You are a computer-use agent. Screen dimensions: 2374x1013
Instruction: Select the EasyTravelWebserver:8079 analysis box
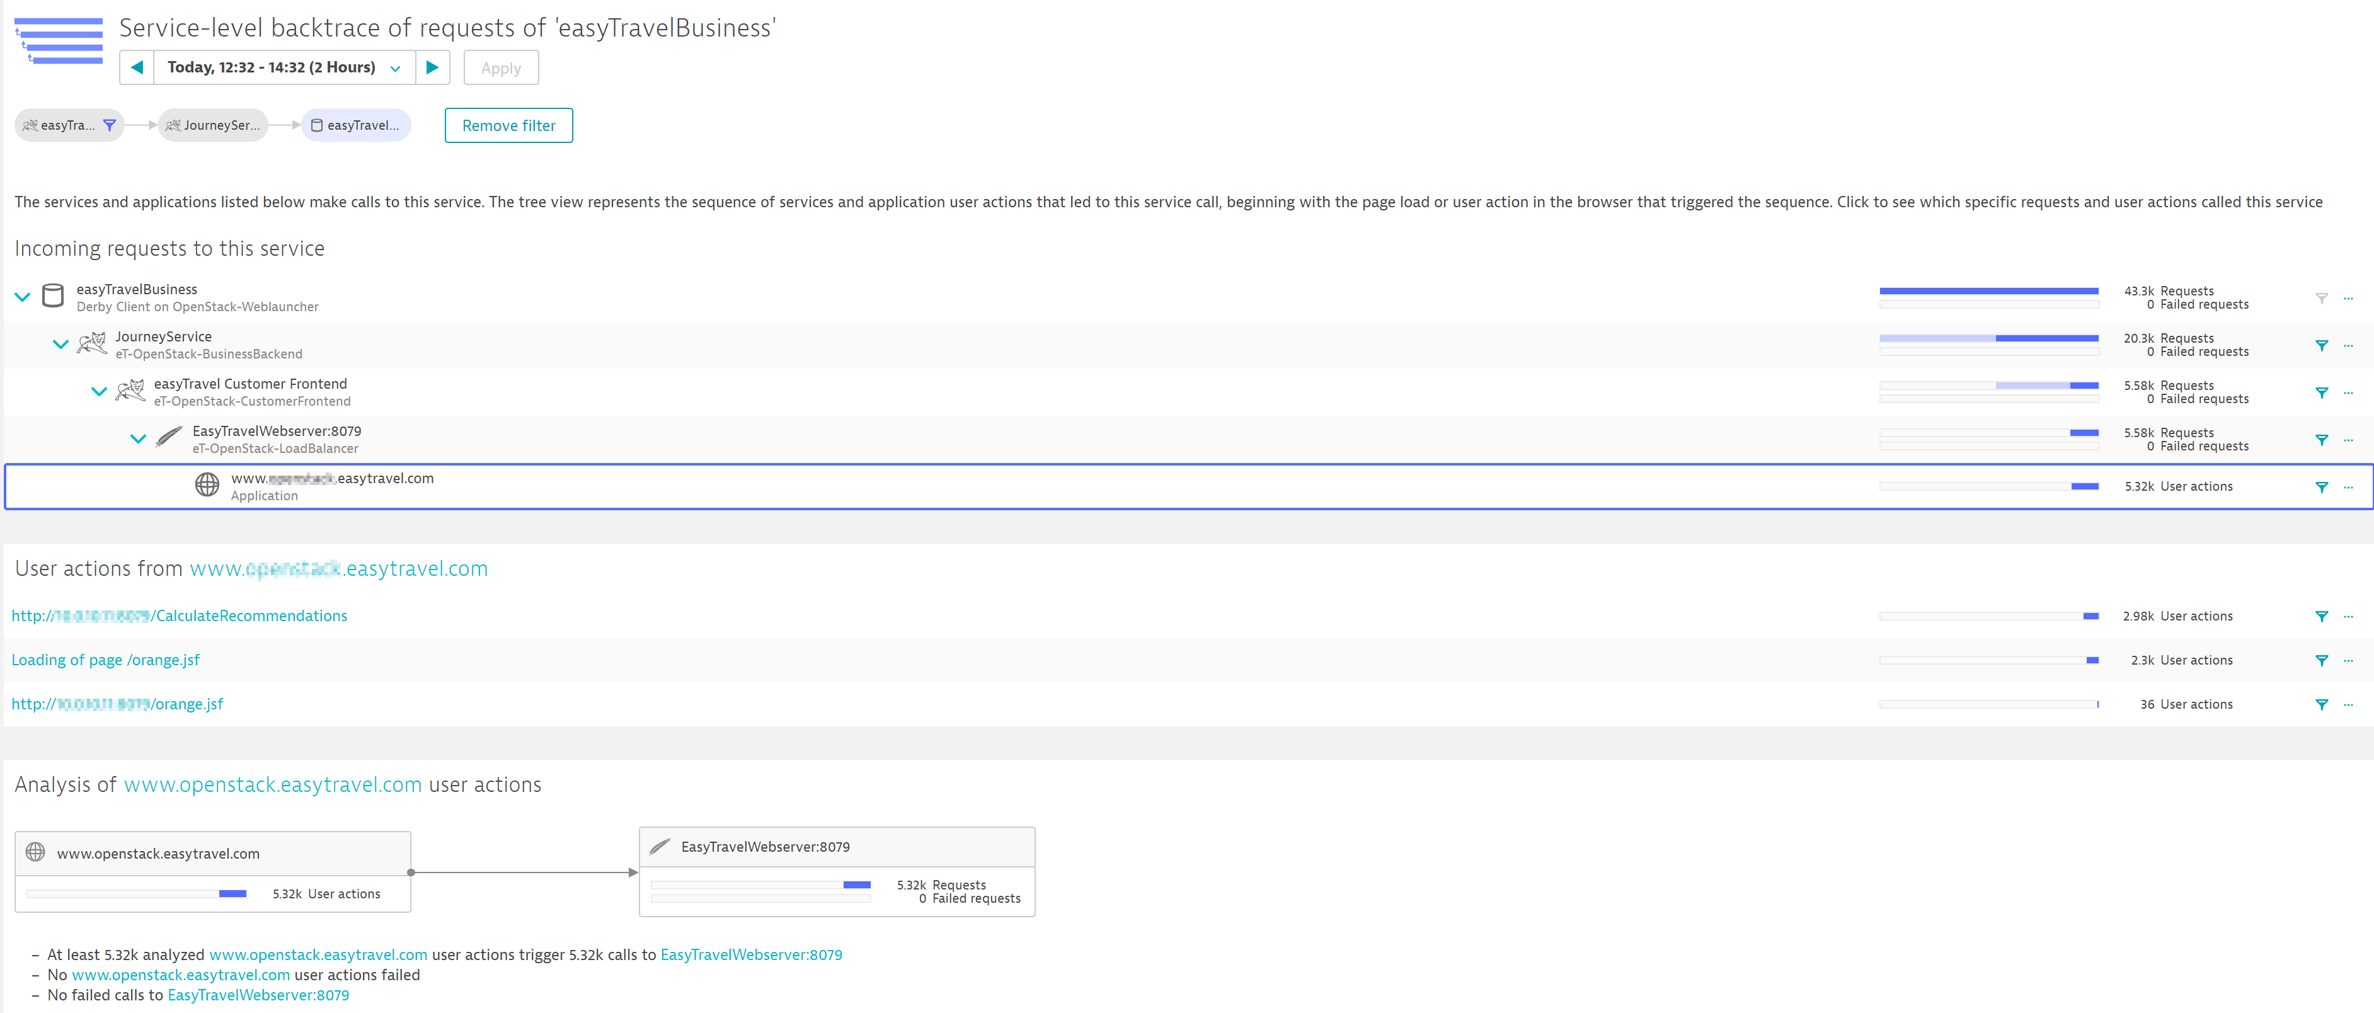pos(837,871)
